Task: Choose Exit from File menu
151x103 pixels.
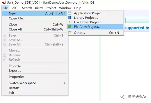Action: (34, 93)
